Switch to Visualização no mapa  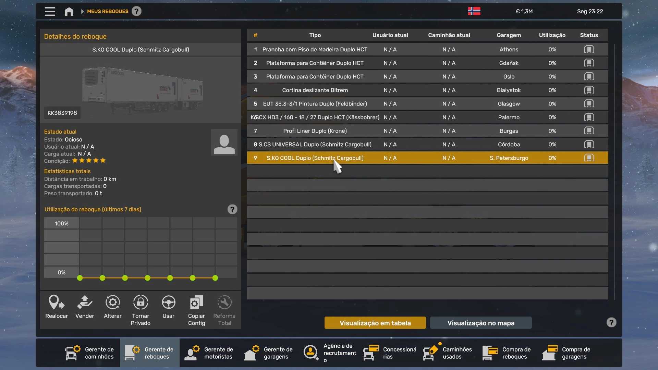(x=480, y=323)
